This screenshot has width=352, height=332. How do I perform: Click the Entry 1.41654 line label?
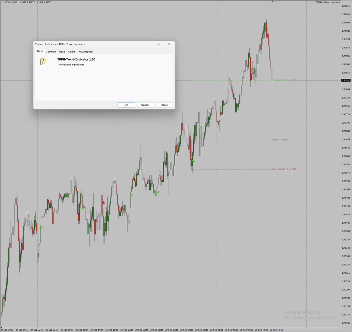281,140
